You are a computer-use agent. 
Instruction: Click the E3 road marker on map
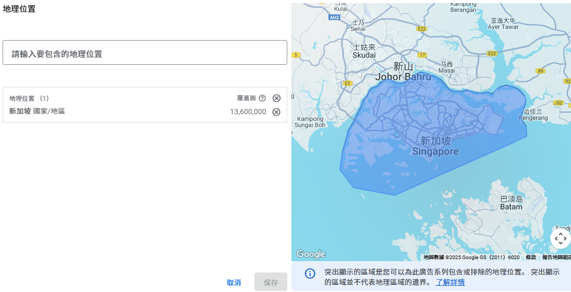(347, 83)
